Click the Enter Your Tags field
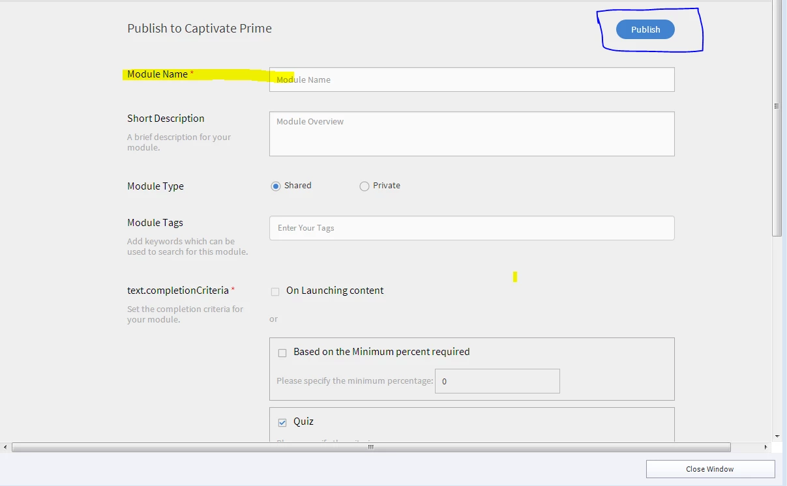The image size is (787, 486). [x=471, y=228]
